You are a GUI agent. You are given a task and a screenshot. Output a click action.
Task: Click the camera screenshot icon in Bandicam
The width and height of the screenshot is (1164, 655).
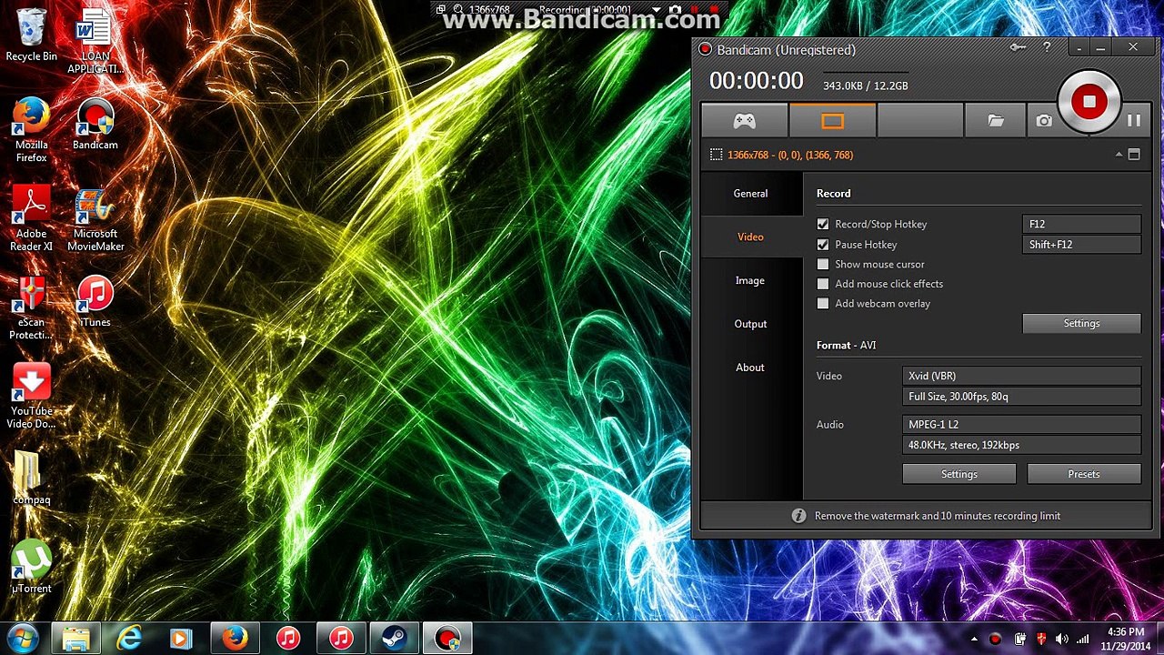click(1044, 121)
